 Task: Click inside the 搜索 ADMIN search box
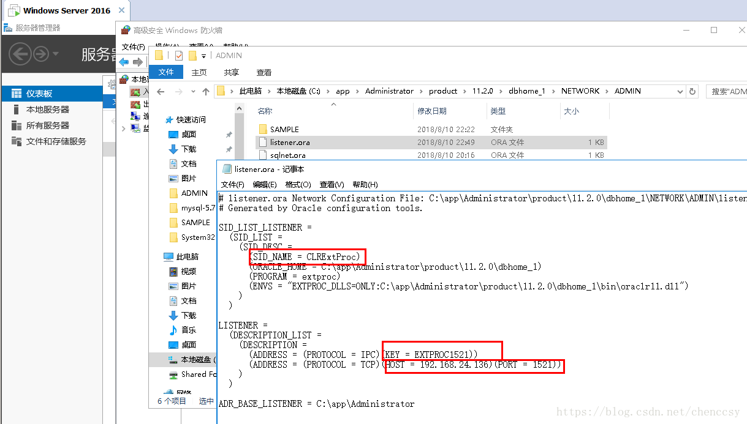click(726, 91)
